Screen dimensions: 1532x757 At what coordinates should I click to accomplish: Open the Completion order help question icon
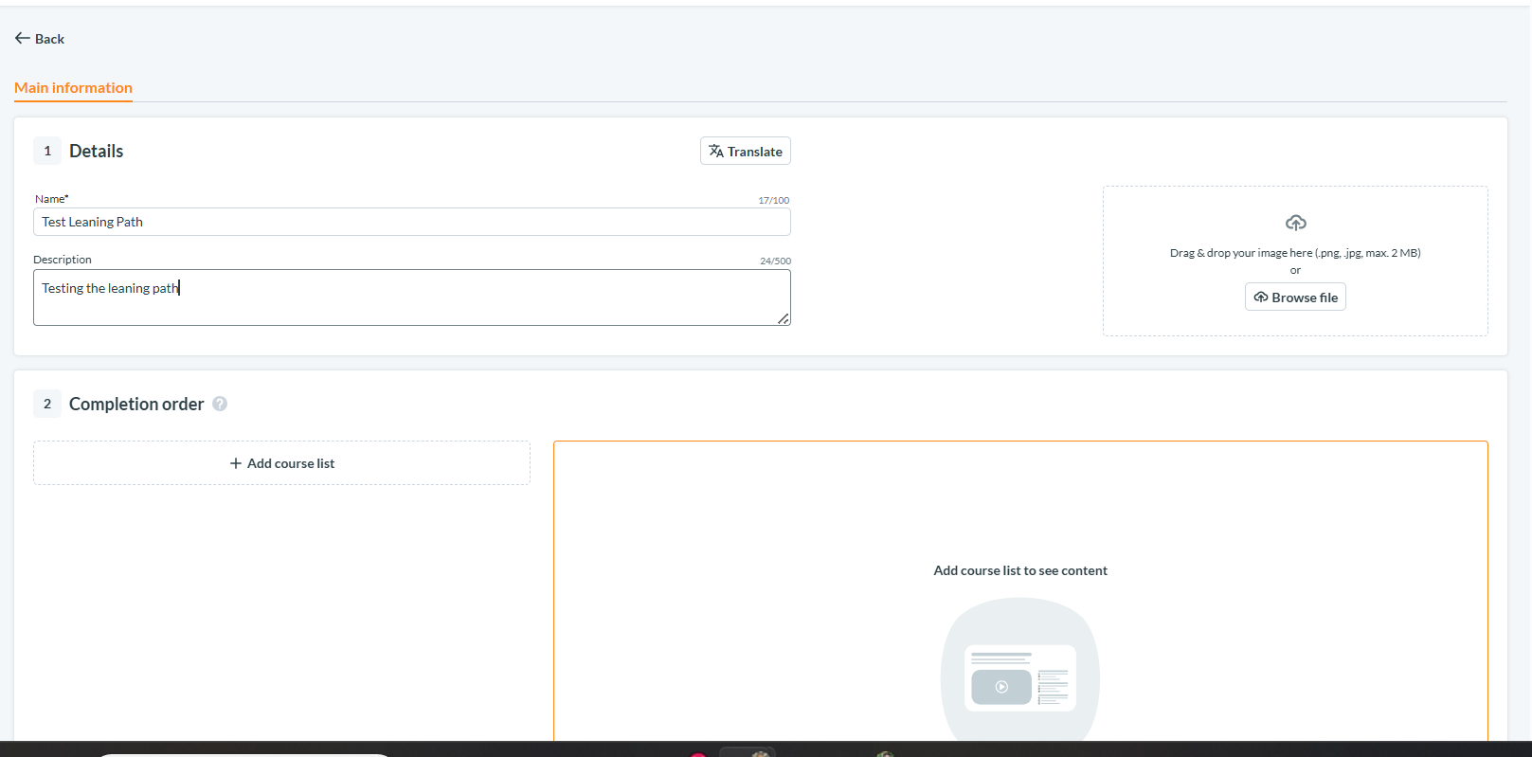click(220, 404)
